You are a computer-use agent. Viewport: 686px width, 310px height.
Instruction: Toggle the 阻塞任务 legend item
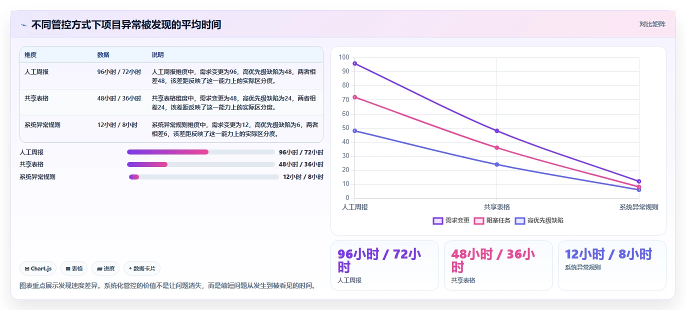[x=492, y=220]
